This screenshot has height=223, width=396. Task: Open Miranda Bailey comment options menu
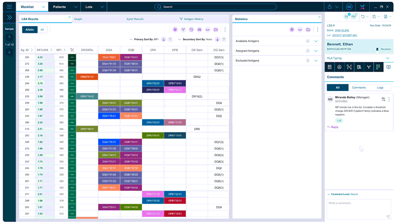(x=389, y=99)
